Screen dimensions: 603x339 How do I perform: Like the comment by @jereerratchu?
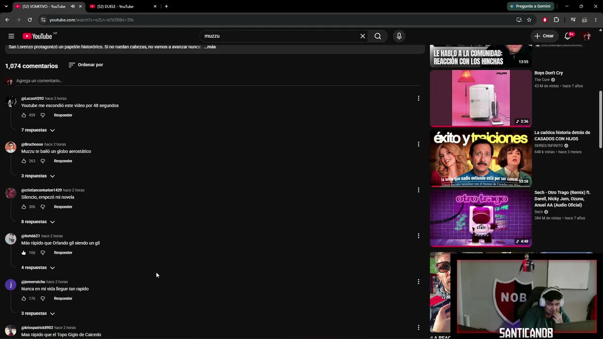[24, 299]
